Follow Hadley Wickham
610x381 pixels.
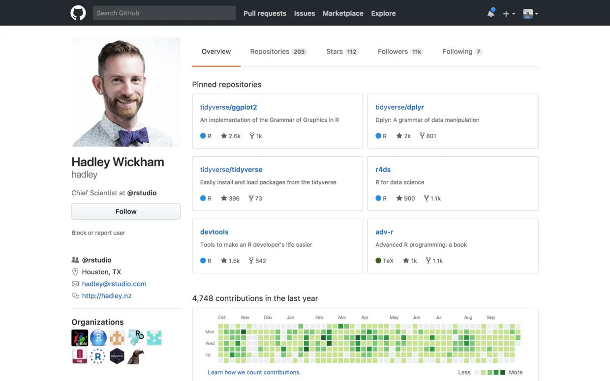(126, 211)
